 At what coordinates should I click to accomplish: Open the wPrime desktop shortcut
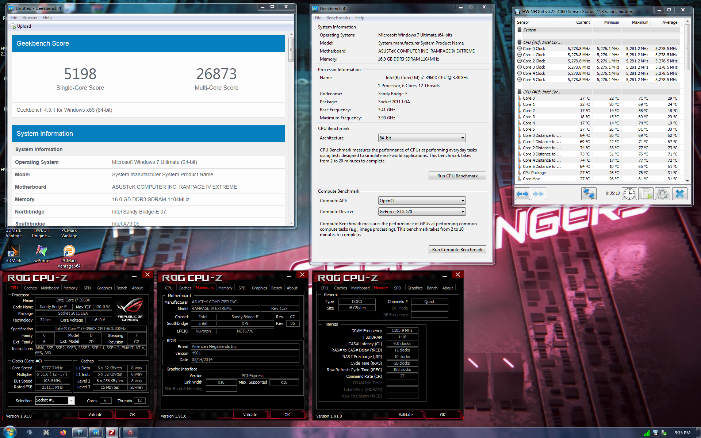(x=41, y=254)
